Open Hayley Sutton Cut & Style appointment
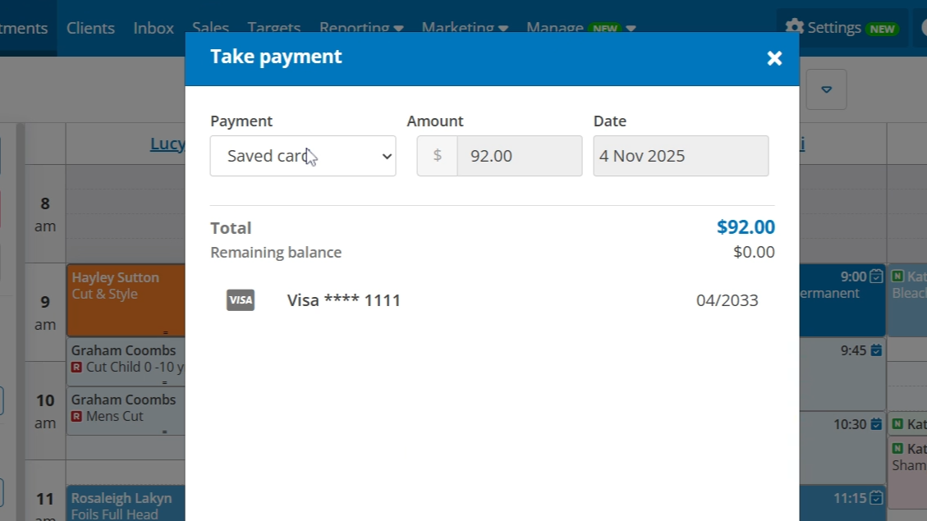The height and width of the screenshot is (521, 927). [x=126, y=300]
